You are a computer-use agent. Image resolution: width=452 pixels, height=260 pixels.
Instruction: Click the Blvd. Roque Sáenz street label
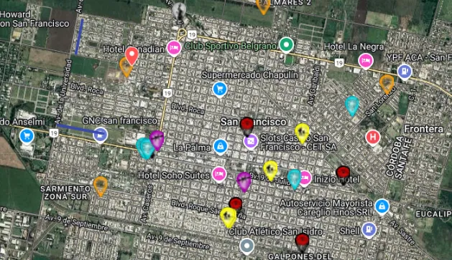pos(208,209)
